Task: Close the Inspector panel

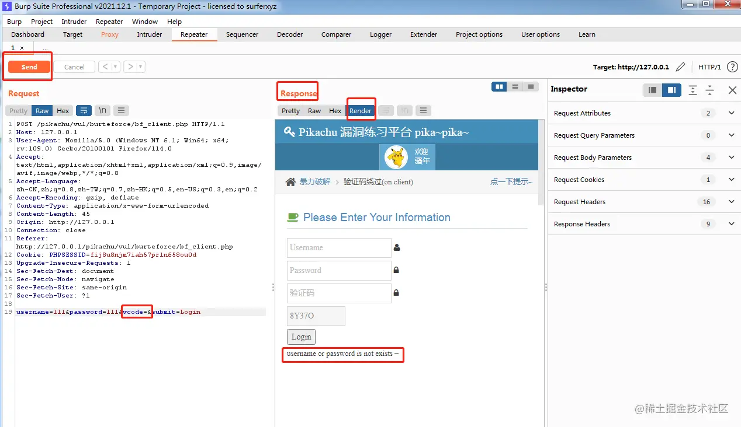Action: pyautogui.click(x=732, y=90)
